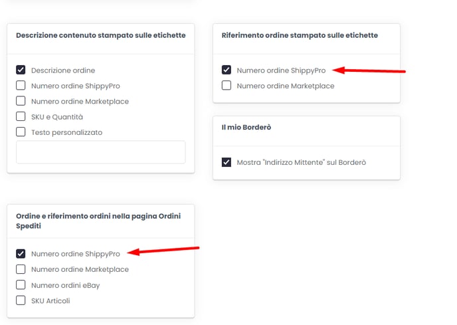
Task: Click the 'Testo personalizzato' label text
Action: (66, 132)
